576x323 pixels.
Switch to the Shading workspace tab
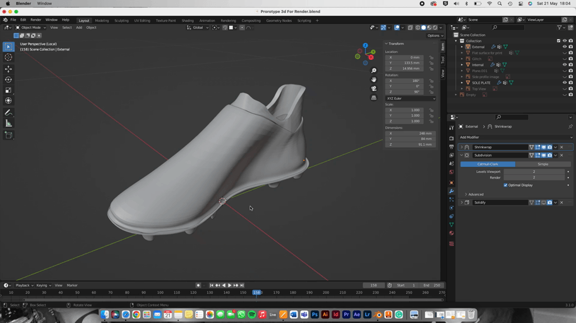[x=188, y=21]
